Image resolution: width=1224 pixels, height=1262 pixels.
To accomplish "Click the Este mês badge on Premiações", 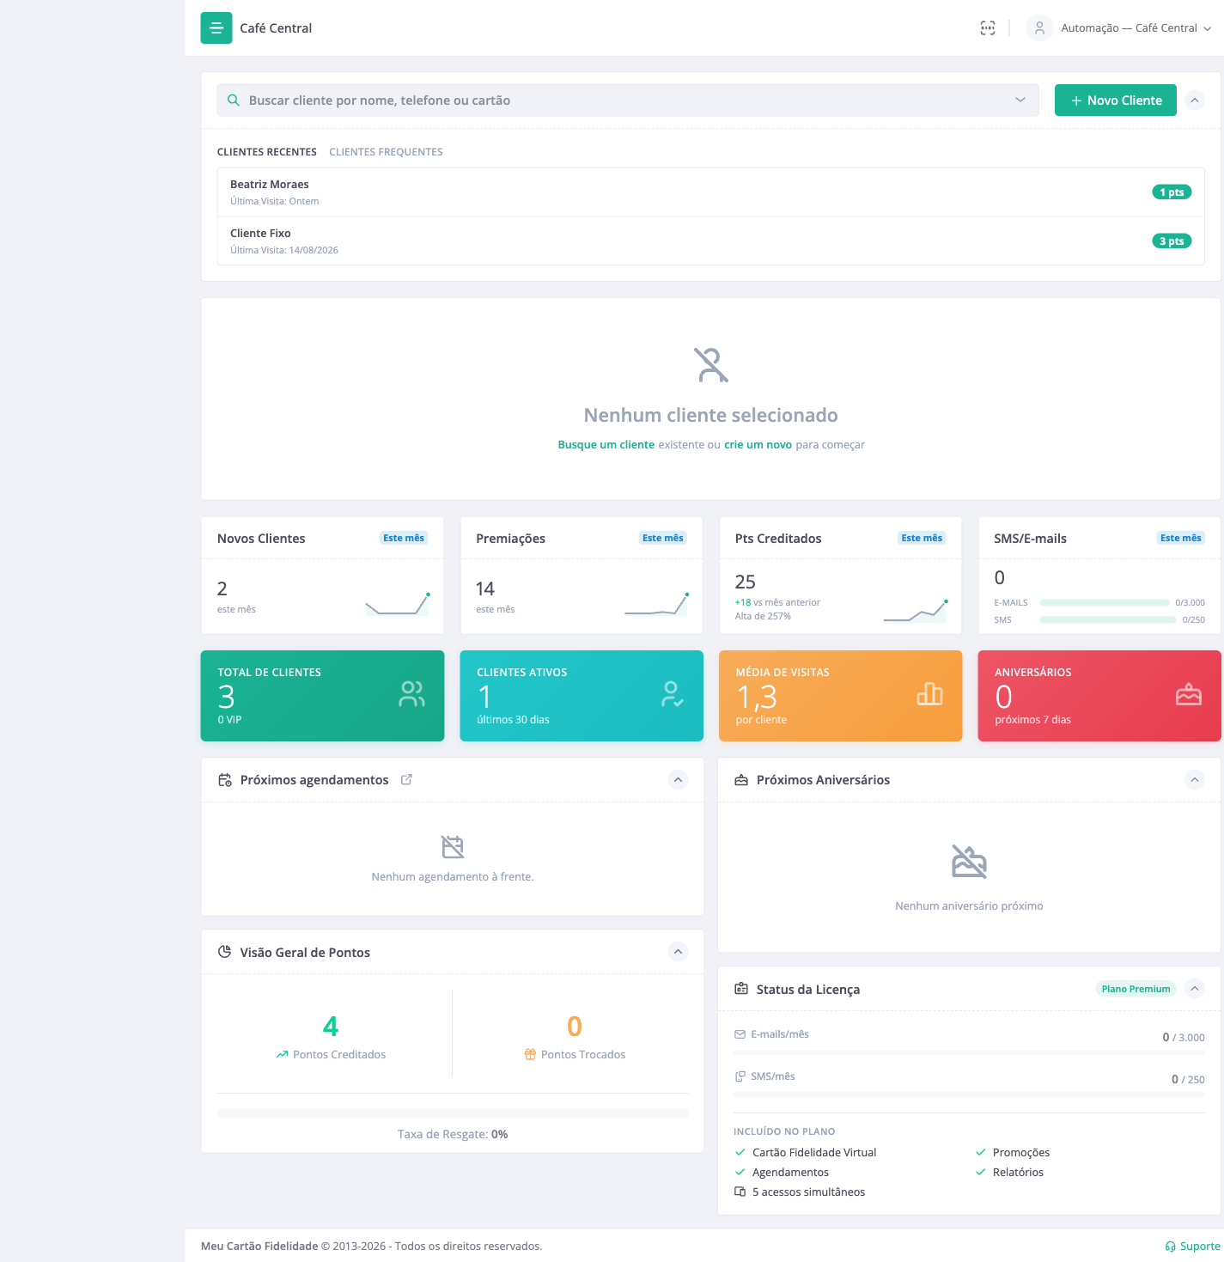I will (663, 538).
